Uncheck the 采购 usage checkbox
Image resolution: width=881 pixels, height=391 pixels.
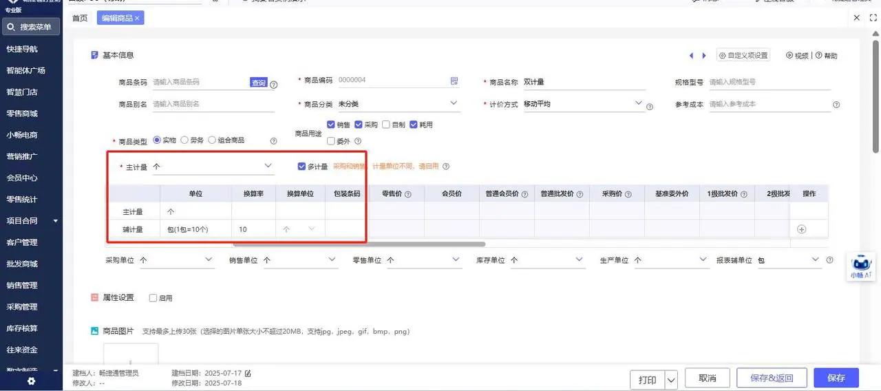tap(359, 125)
